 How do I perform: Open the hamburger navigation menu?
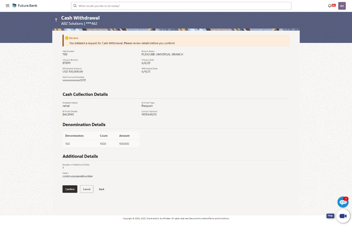point(7,6)
